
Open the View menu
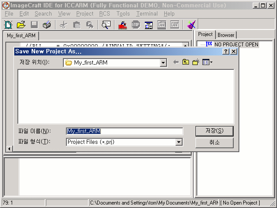[x=64, y=14]
